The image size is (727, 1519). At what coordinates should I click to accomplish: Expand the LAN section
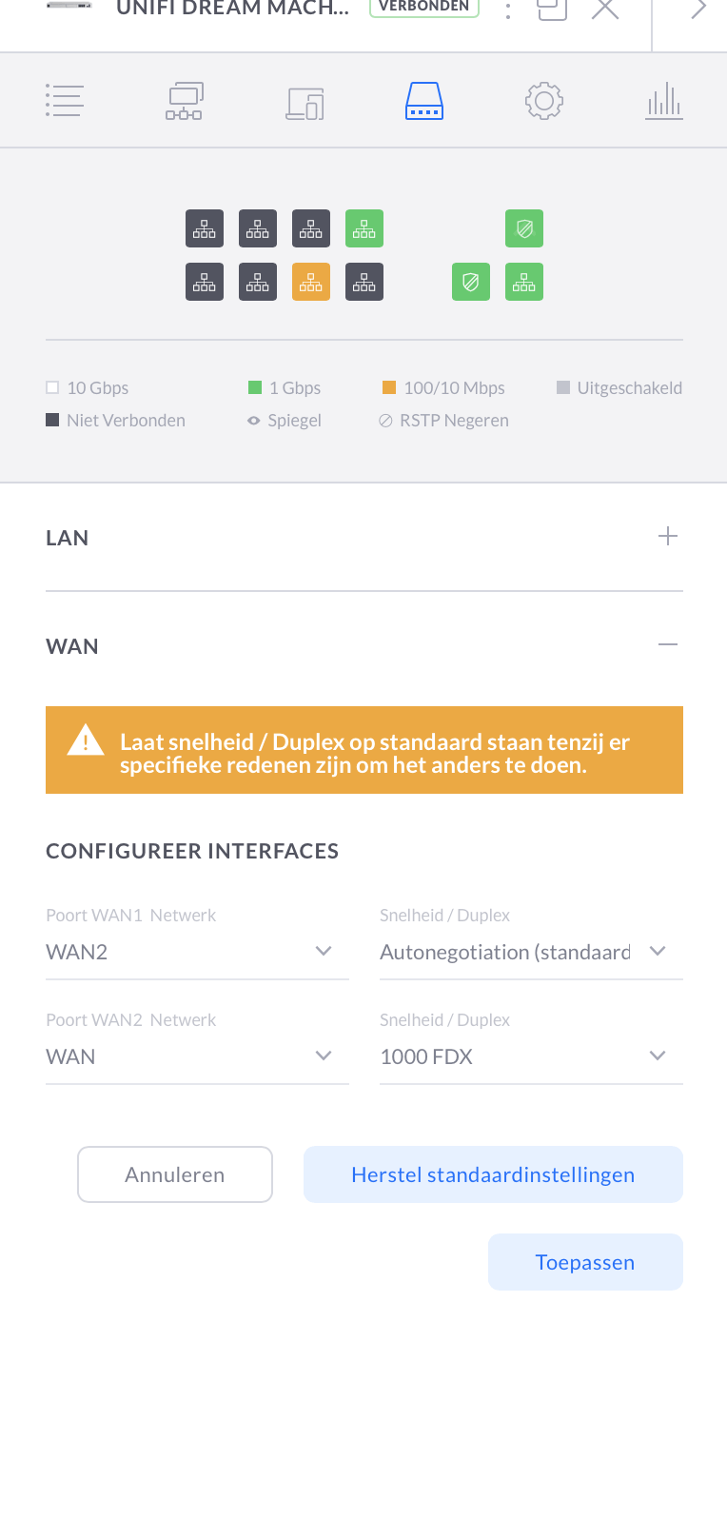coord(669,537)
